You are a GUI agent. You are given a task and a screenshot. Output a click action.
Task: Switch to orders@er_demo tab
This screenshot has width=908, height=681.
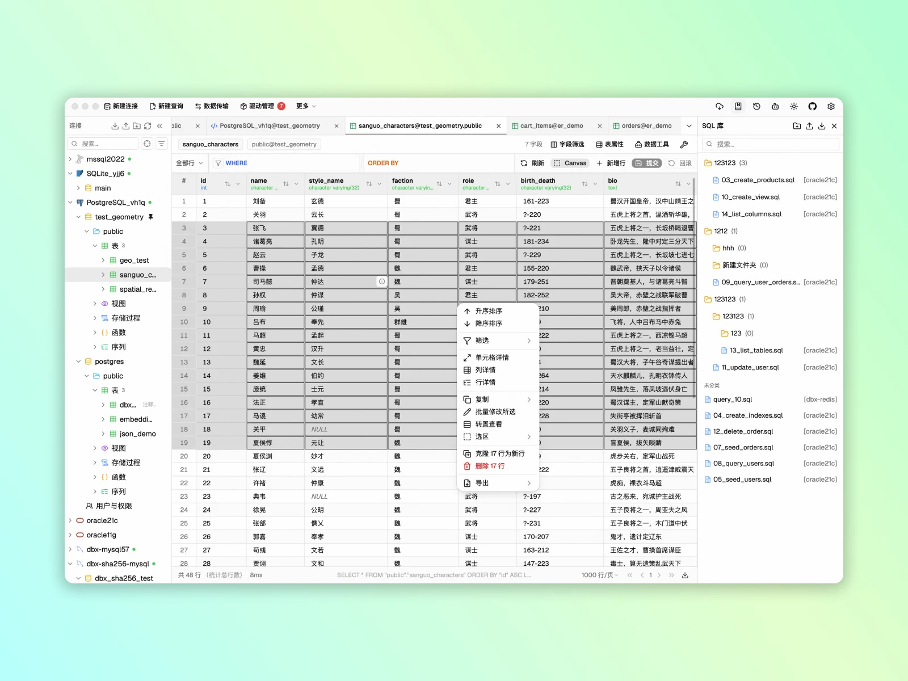[646, 126]
